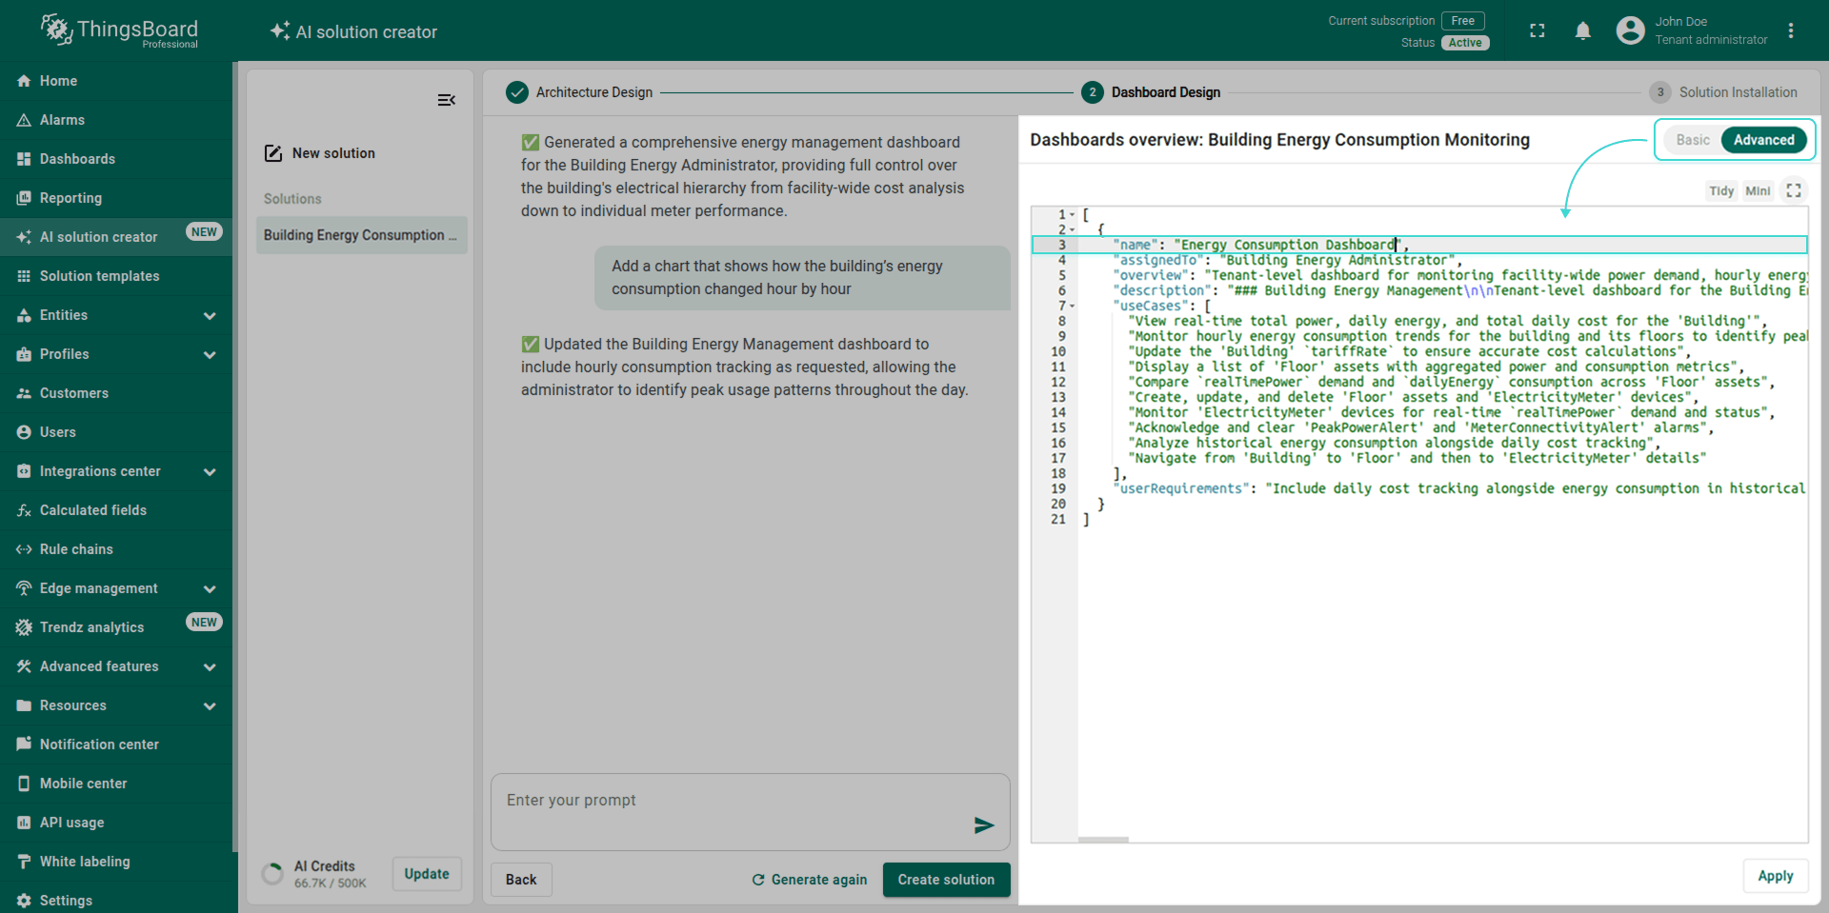Collapse the solutions panel via menu icon

coord(446,100)
